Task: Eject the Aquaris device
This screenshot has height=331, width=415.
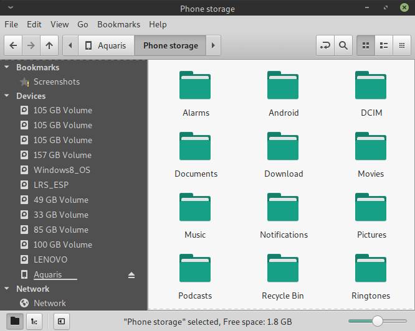Action: 131,274
